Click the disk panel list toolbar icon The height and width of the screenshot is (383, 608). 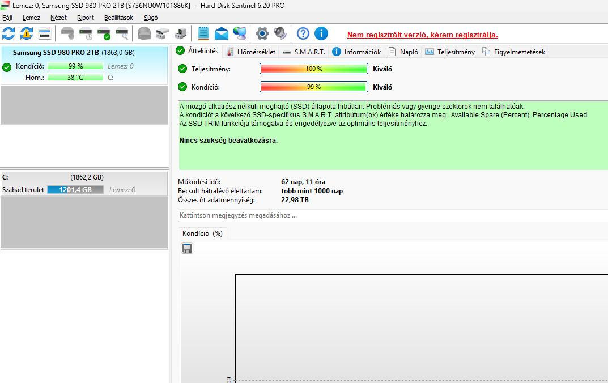click(45, 34)
